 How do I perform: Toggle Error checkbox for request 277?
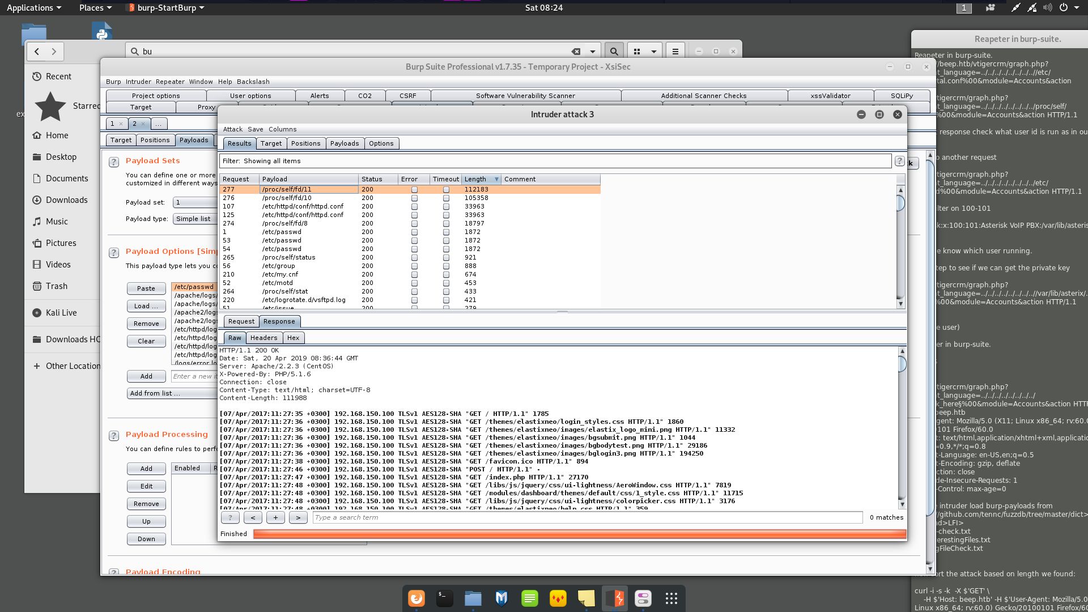coord(414,190)
